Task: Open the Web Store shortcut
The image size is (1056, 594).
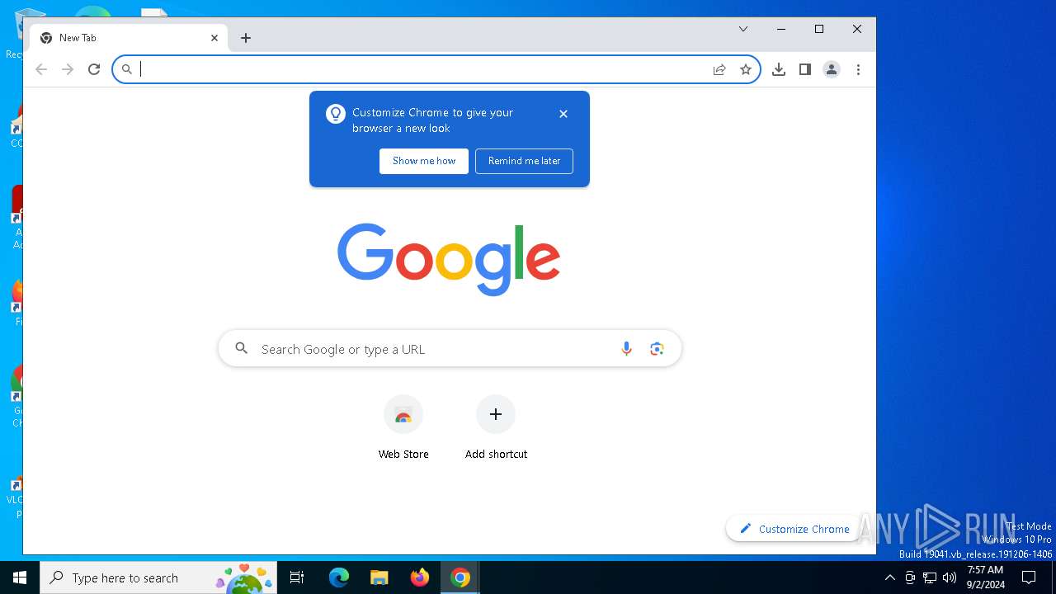Action: pyautogui.click(x=403, y=427)
